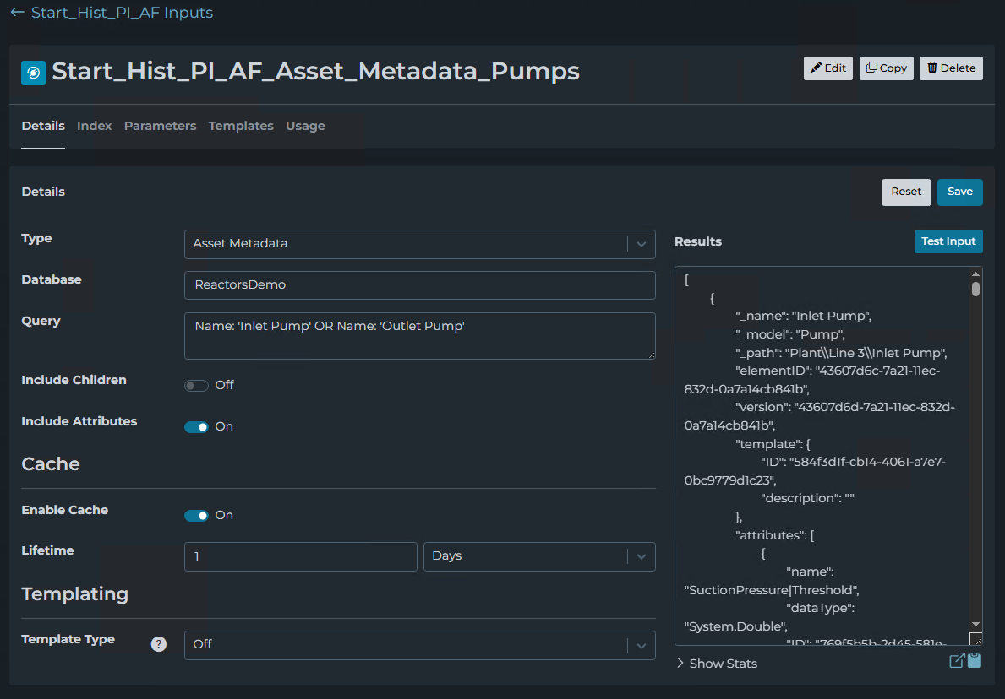Turn off Include Attributes switch
This screenshot has width=1005, height=699.
(x=196, y=427)
